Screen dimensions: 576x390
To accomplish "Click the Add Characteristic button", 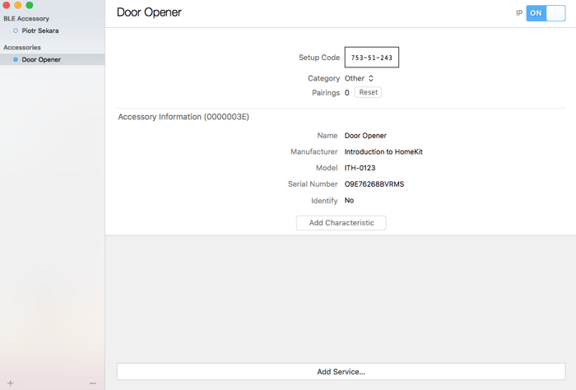I will point(341,223).
